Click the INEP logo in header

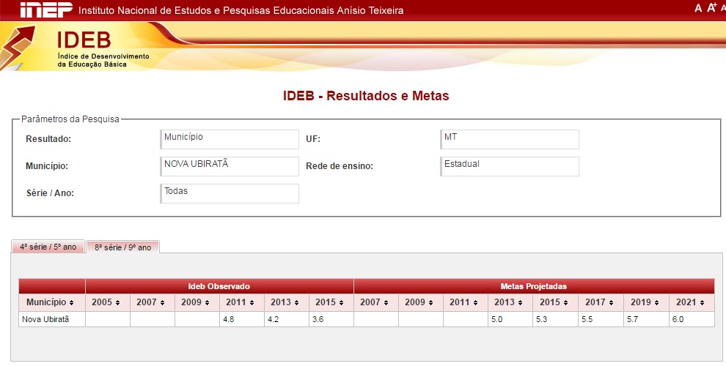click(x=46, y=10)
